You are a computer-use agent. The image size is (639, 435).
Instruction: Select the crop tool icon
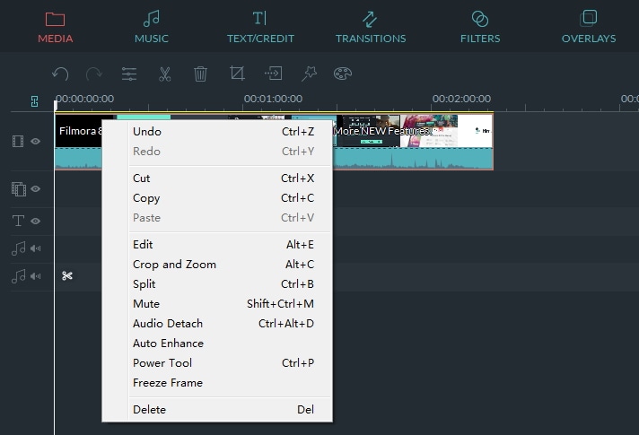237,74
